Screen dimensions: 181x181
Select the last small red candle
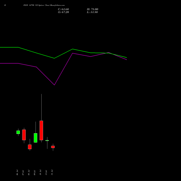(x=53, y=147)
